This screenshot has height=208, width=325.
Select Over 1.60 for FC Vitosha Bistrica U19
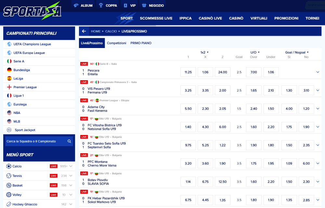[254, 127]
